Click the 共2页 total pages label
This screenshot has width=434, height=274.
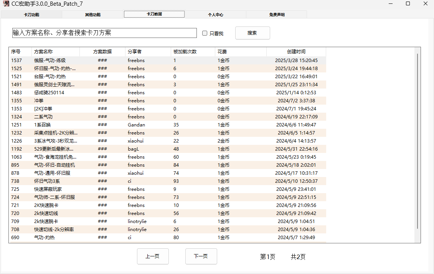pyautogui.click(x=298, y=257)
